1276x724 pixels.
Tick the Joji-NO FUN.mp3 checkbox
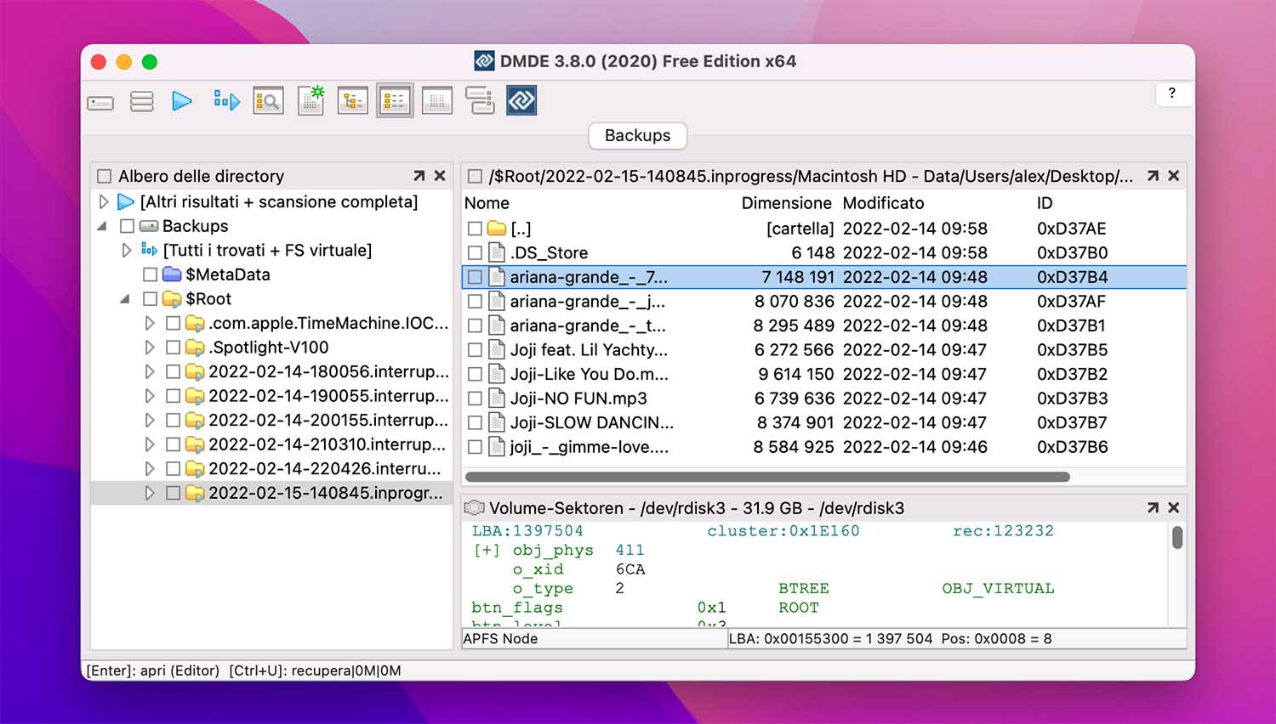pos(476,399)
